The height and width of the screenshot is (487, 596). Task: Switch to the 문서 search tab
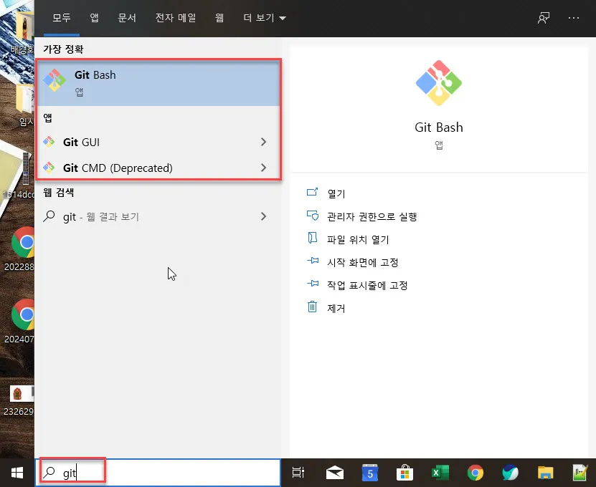tap(127, 17)
